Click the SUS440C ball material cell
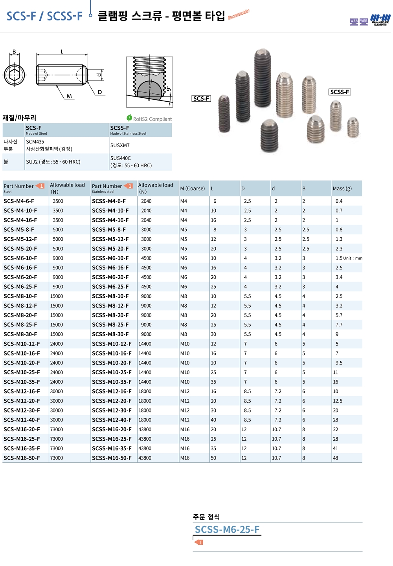 [141, 162]
